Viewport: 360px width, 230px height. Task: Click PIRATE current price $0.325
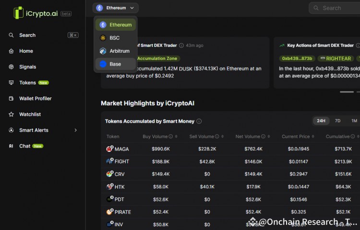click(x=299, y=212)
